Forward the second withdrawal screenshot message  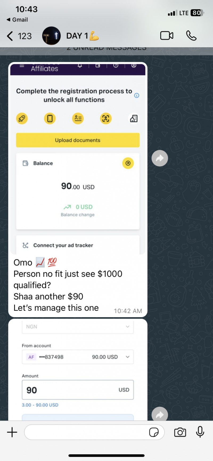coord(160,414)
